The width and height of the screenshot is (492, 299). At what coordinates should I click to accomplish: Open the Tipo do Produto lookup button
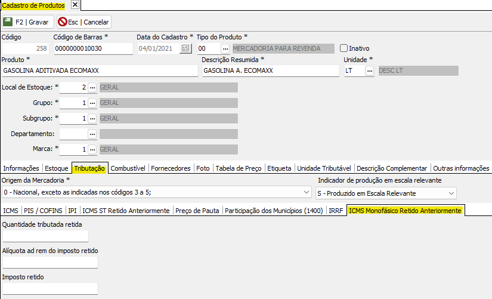tap(225, 48)
